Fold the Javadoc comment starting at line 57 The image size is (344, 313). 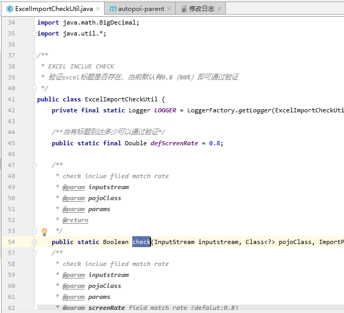pyautogui.click(x=34, y=253)
